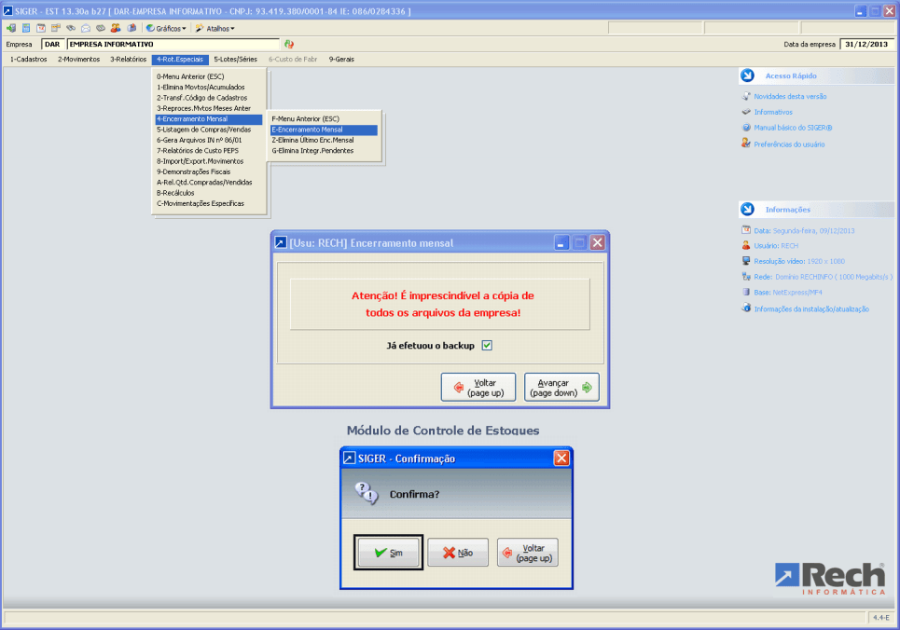
Task: Select Z-Elimina Último Enc.Mensal
Action: pyautogui.click(x=324, y=140)
